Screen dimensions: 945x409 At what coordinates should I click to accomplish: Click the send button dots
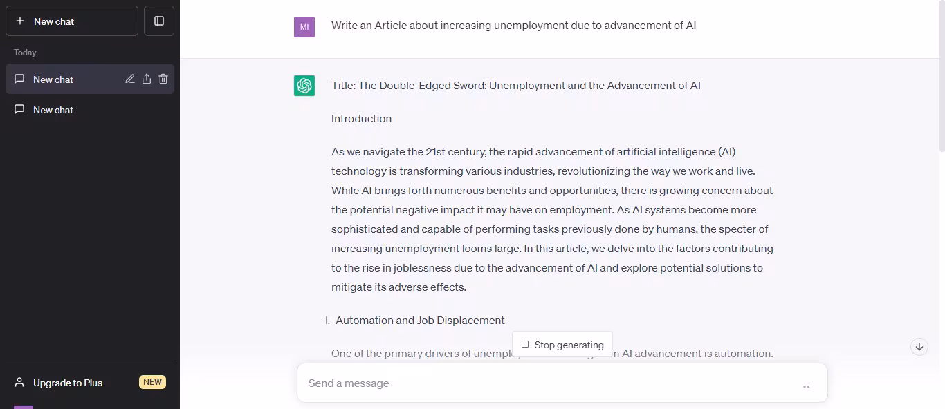[806, 386]
